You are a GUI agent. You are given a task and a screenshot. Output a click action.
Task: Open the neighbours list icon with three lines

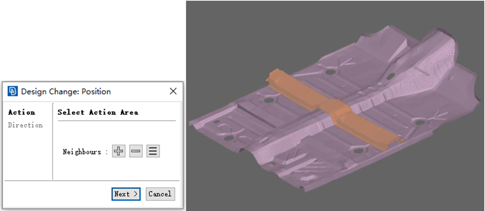153,151
